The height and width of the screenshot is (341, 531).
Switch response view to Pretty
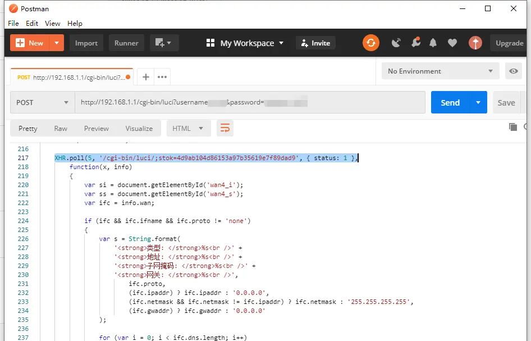[28, 129]
